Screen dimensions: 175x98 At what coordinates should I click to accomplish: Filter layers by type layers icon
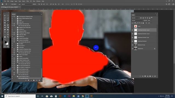click(x=145, y=18)
